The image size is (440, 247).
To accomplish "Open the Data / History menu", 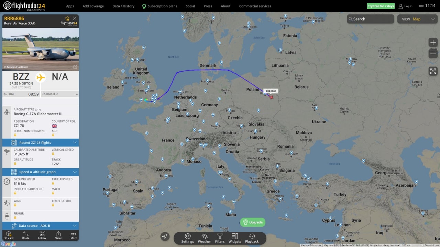I will 123,6.
